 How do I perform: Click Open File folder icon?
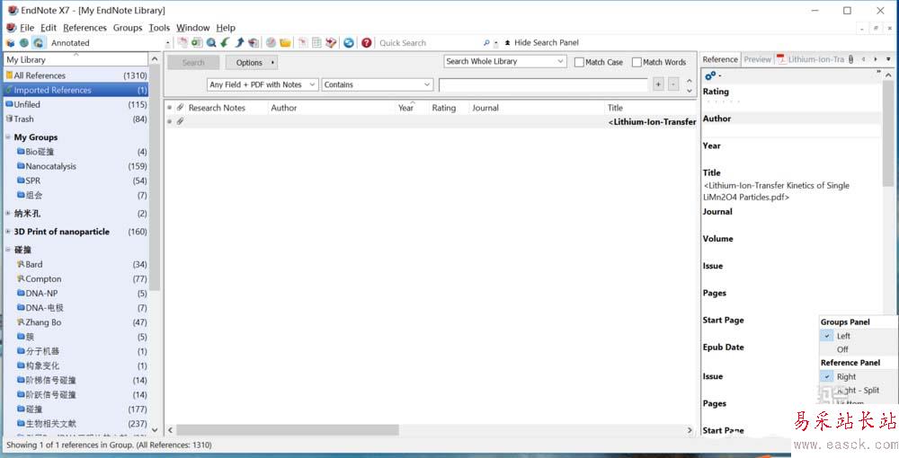click(x=285, y=42)
